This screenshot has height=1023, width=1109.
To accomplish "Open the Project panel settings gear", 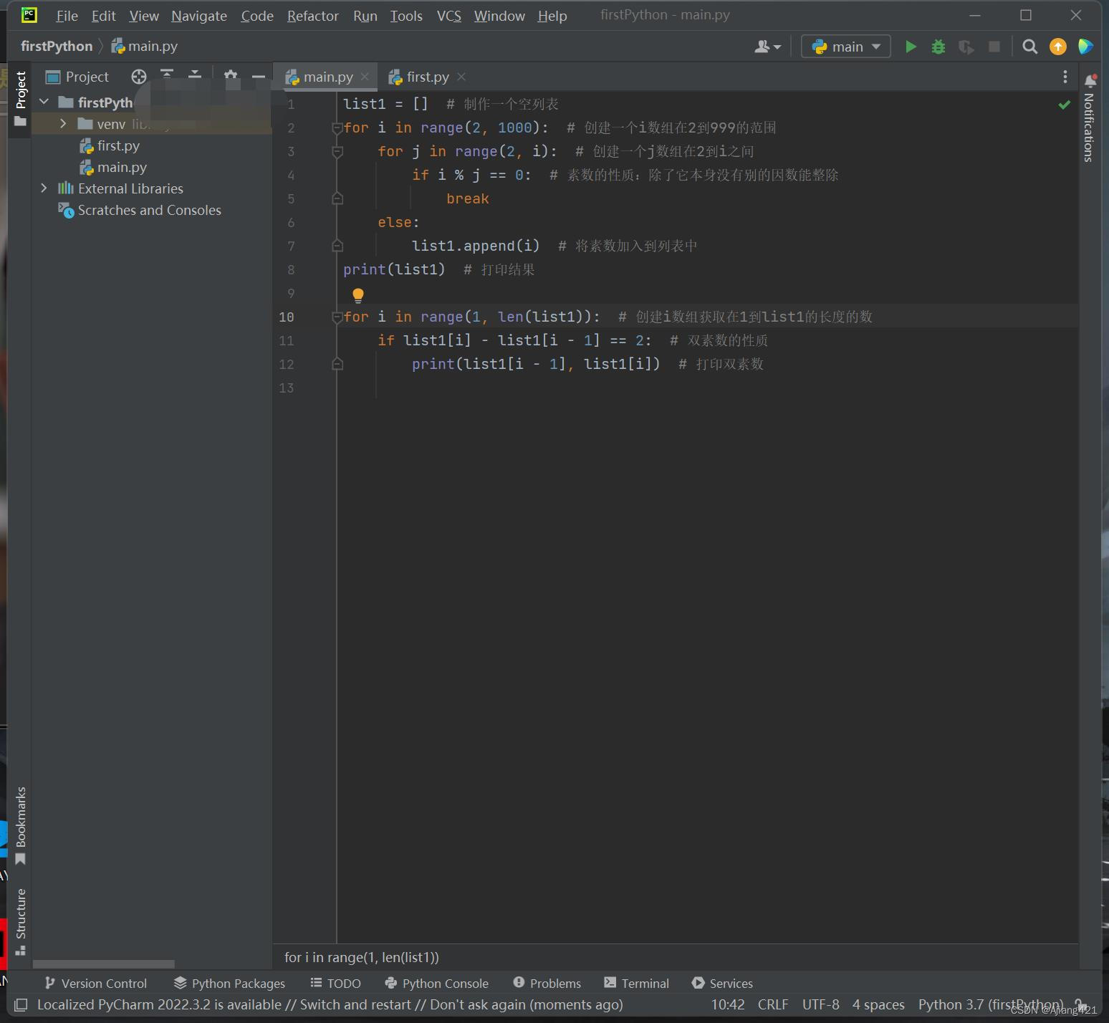I will tap(231, 76).
